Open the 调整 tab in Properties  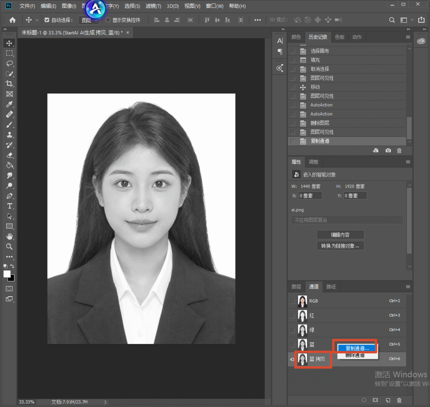pyautogui.click(x=313, y=162)
